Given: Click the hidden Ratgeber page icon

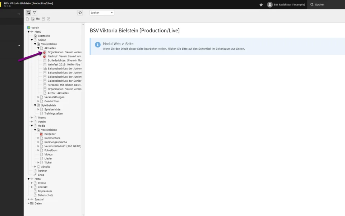Looking at the screenshot, I should click(41, 134).
